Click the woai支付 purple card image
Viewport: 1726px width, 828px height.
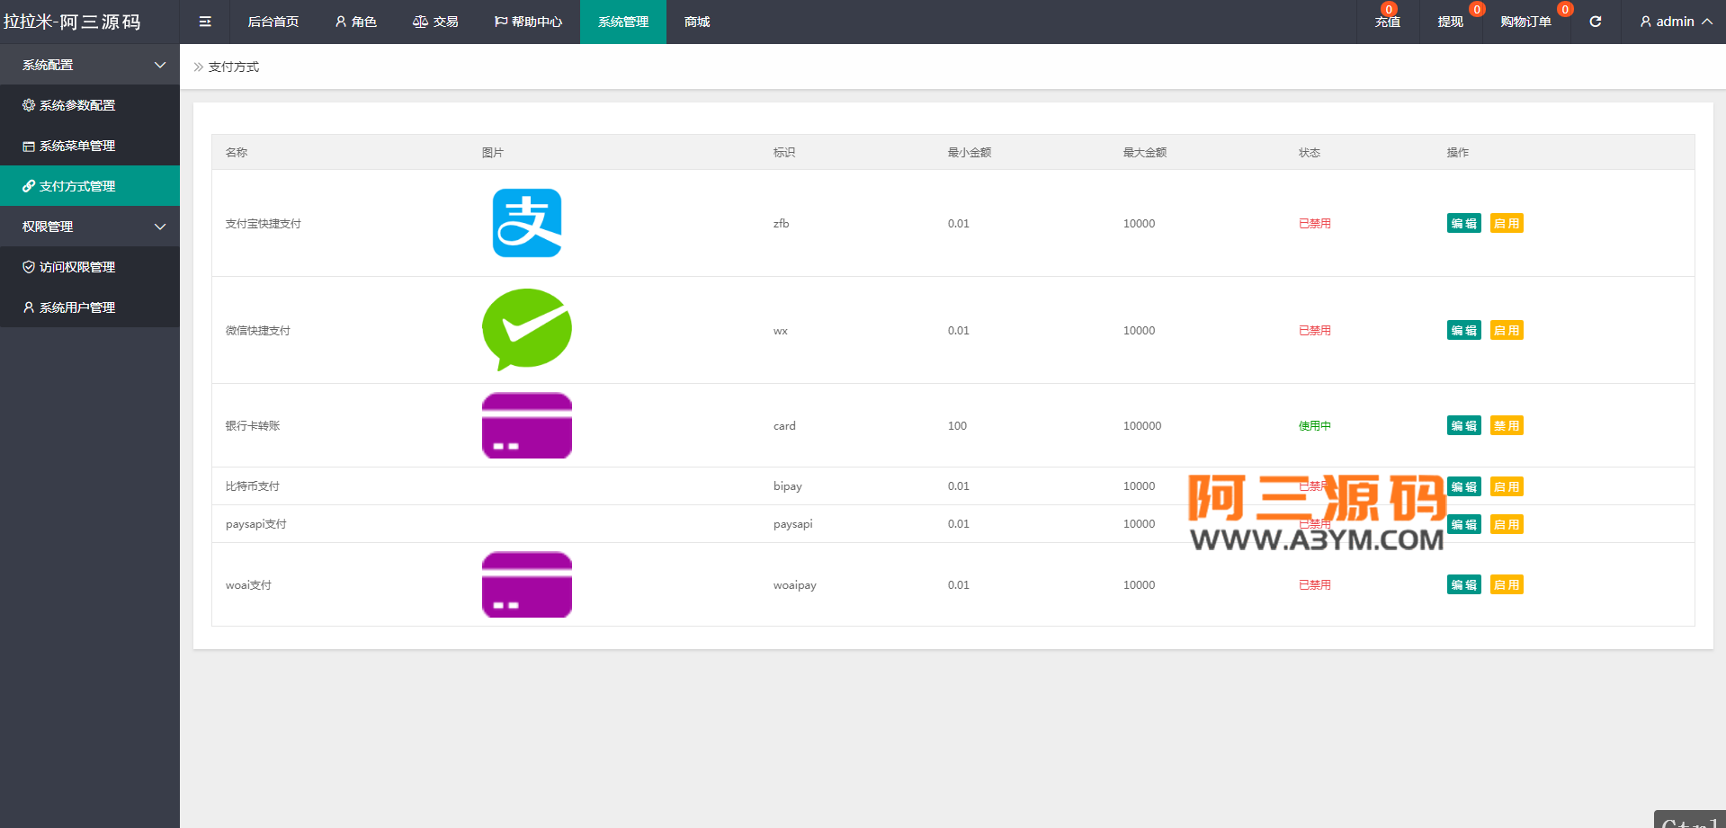(x=527, y=584)
